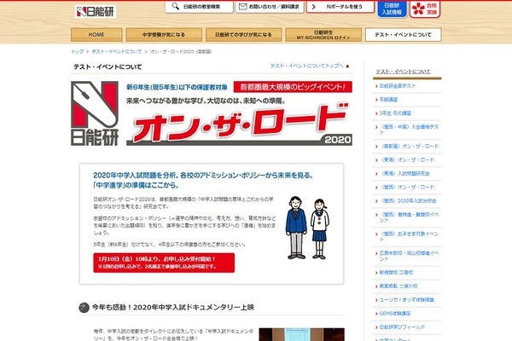Select the HOME navigation tab

[97, 36]
